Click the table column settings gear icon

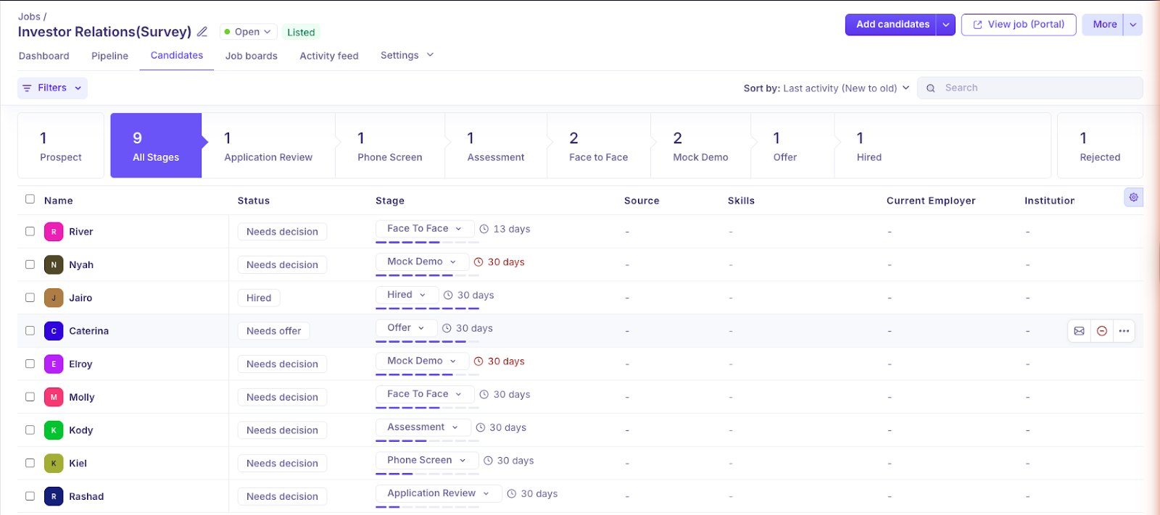[x=1133, y=197]
